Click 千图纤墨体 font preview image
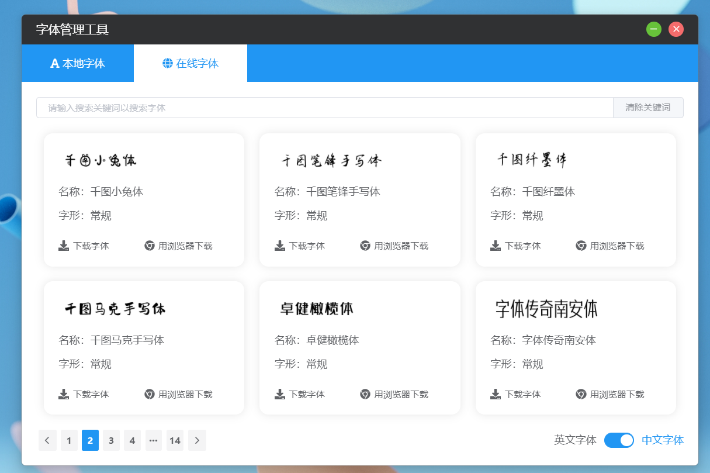Screen dimensions: 710x473 coord(532,160)
